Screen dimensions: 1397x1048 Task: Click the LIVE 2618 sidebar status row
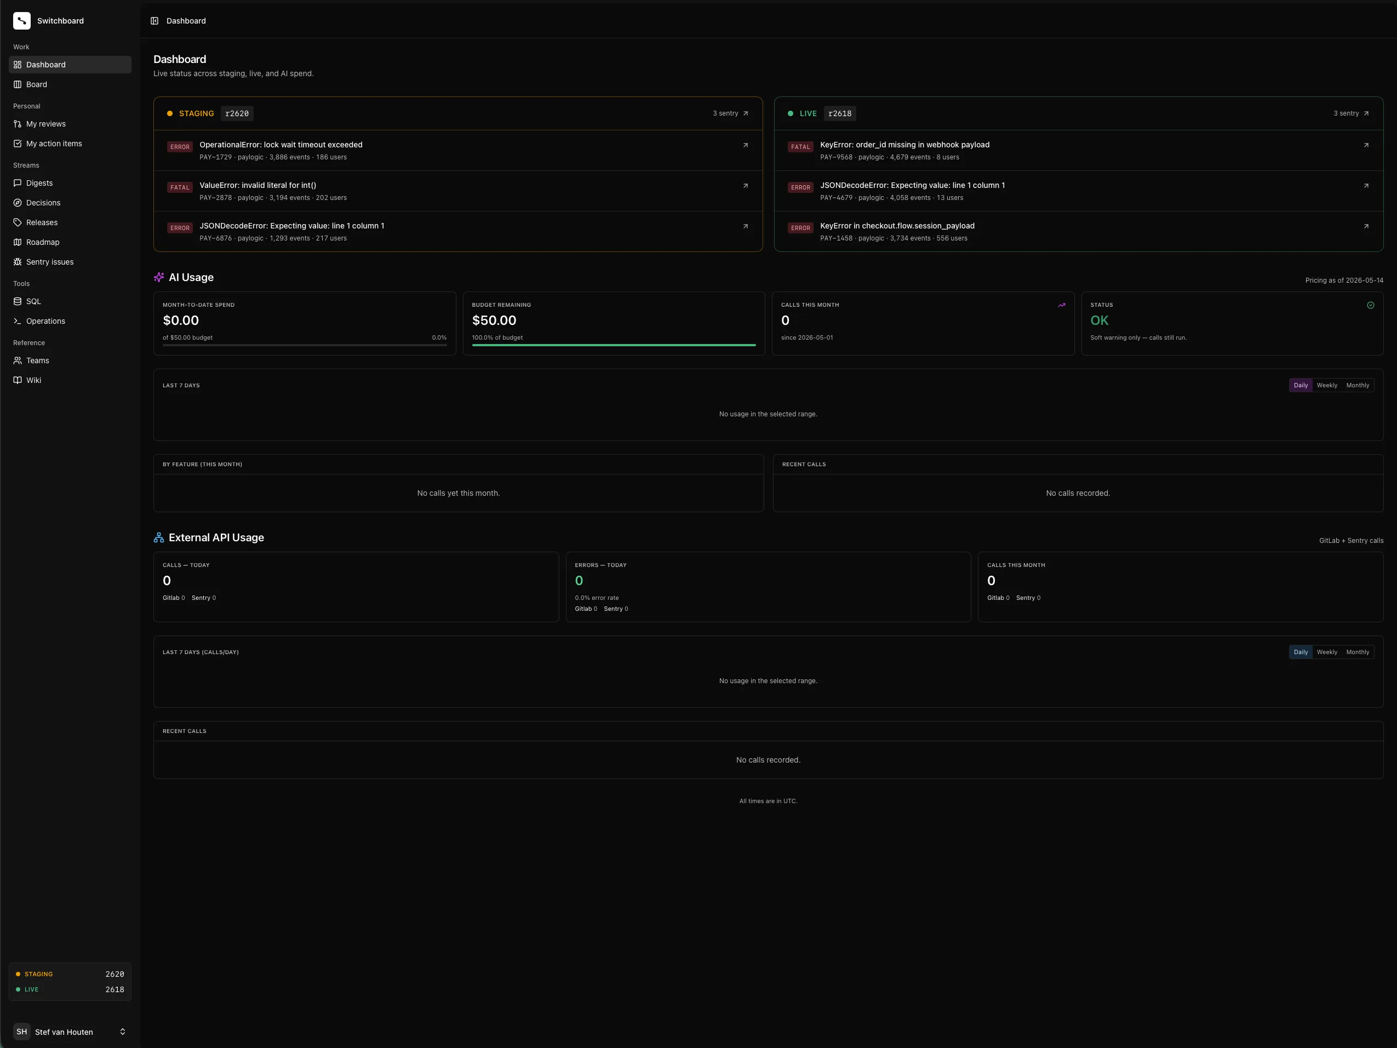pos(70,989)
